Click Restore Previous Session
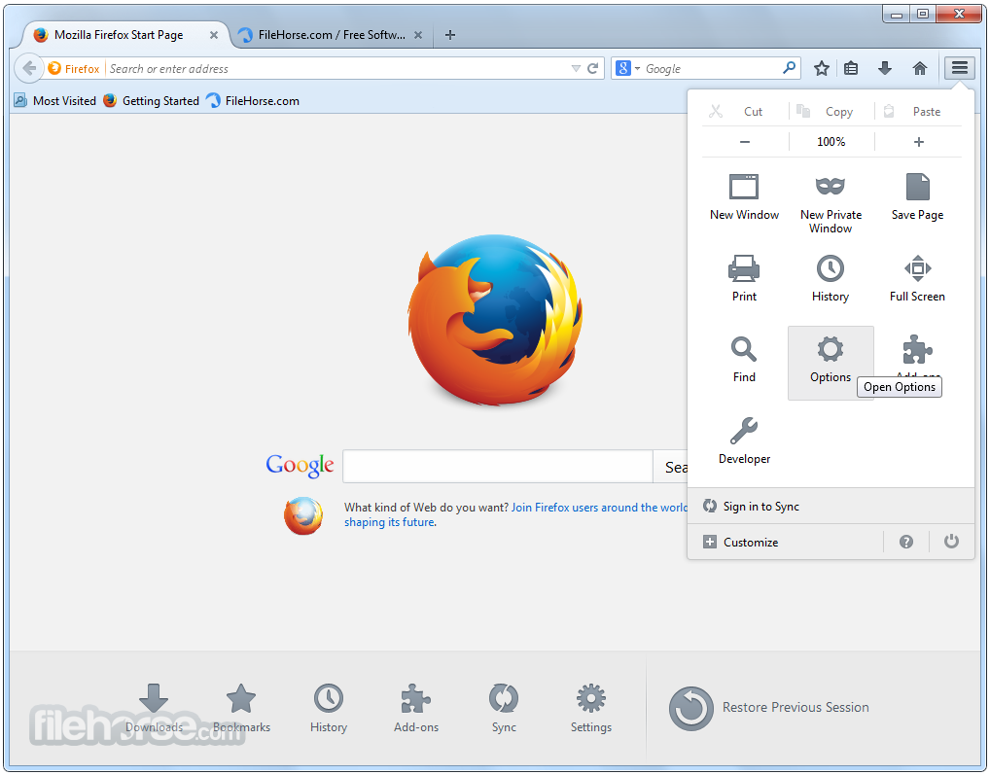The image size is (990, 775). (x=769, y=708)
